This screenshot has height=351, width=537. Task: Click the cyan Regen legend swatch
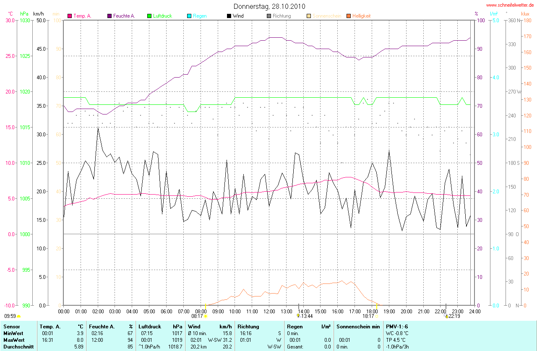coord(189,16)
